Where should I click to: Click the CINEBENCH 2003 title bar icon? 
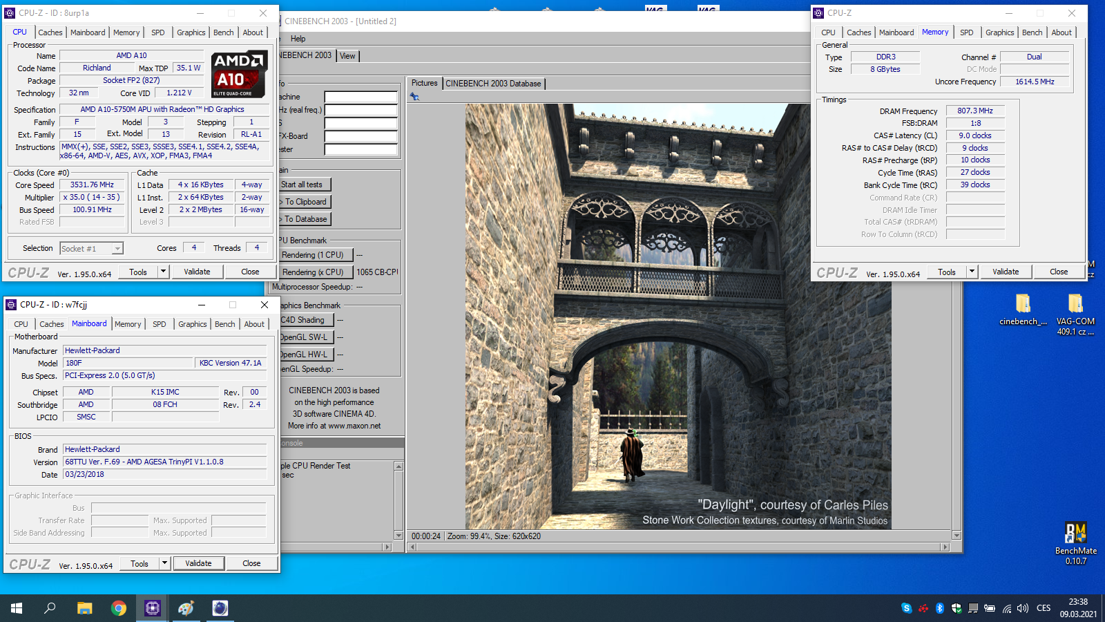click(278, 21)
